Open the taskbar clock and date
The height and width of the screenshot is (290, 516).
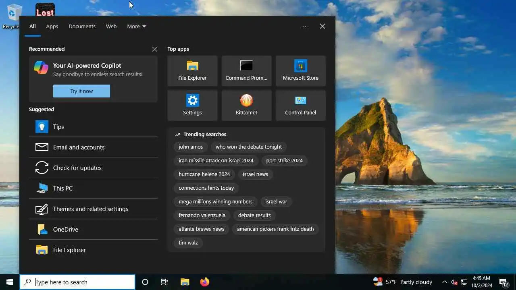click(x=481, y=282)
